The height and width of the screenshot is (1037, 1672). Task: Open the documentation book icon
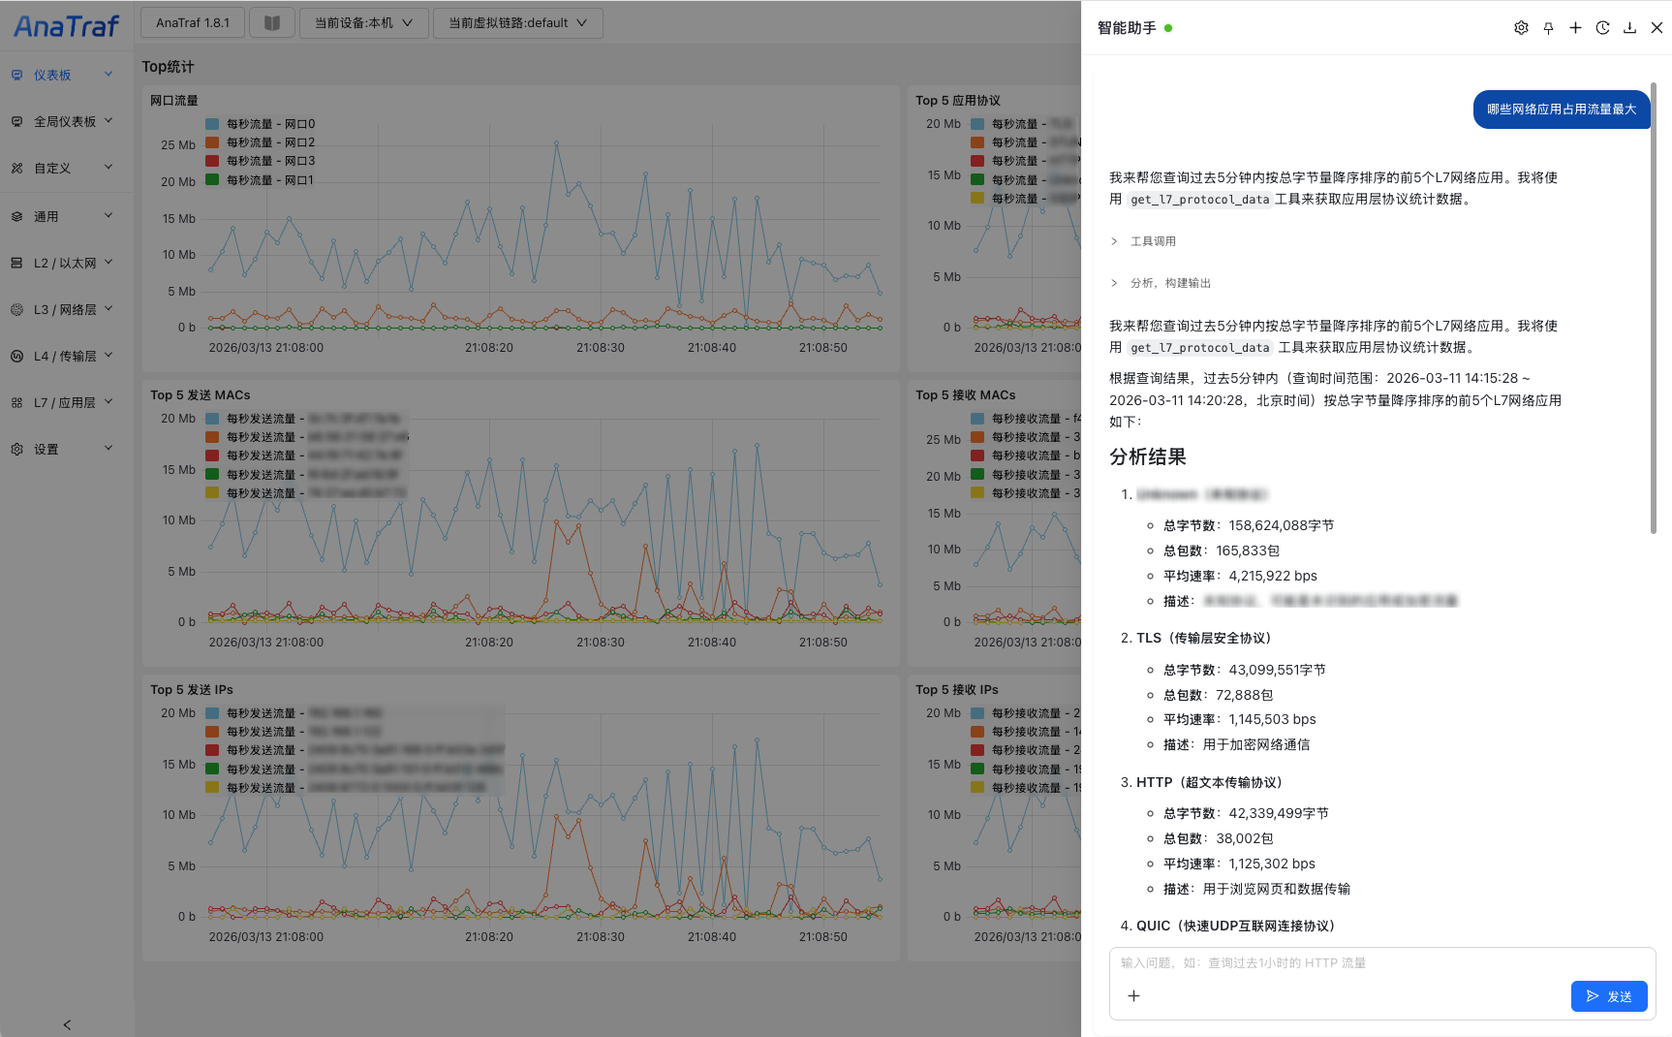272,23
